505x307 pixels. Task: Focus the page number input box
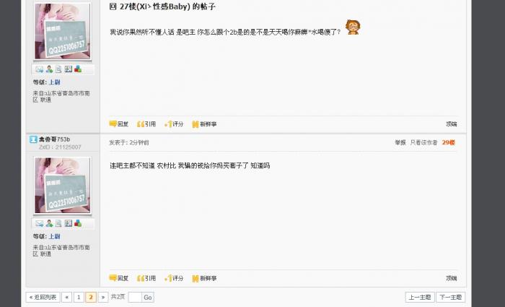(135, 297)
